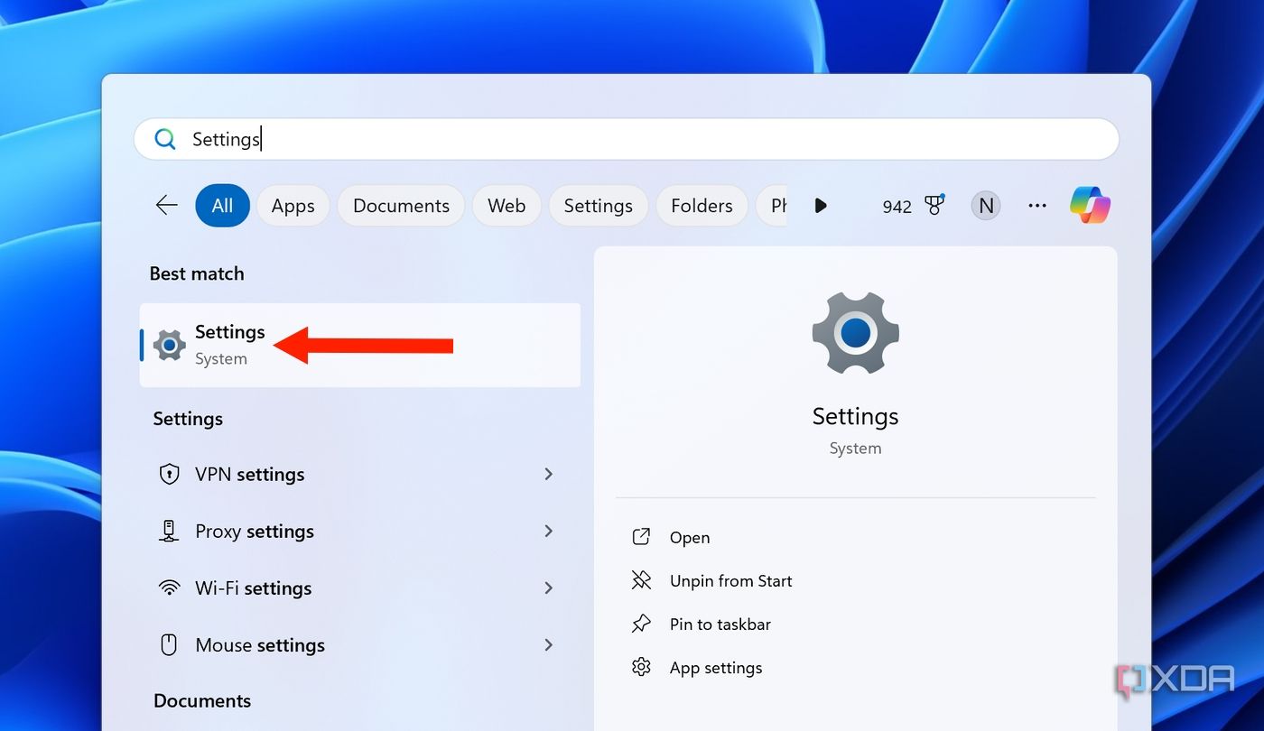Switch to the Apps filter tab
Image resolution: width=1264 pixels, height=731 pixels.
coord(293,205)
